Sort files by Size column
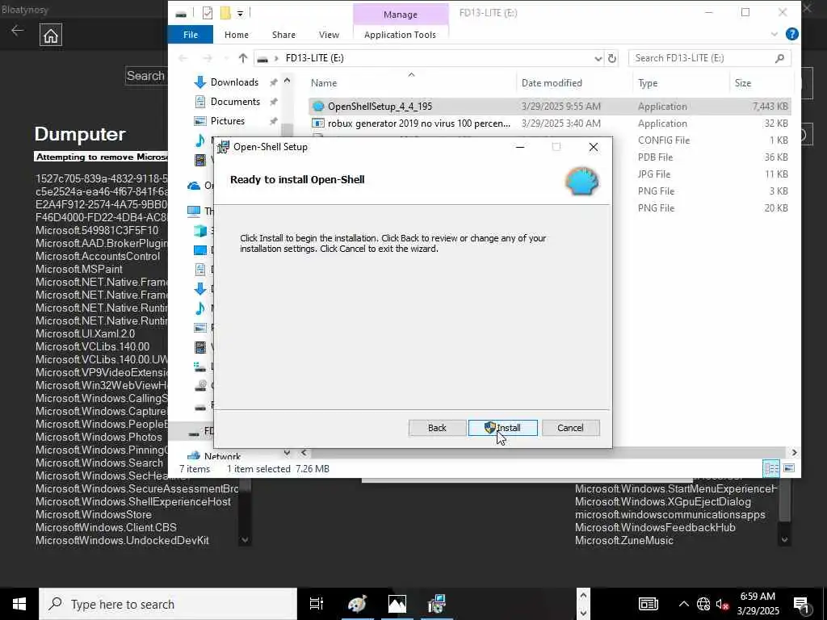 [x=743, y=83]
